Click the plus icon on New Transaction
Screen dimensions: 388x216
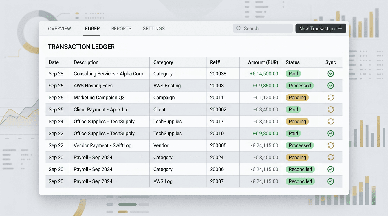[x=340, y=28]
